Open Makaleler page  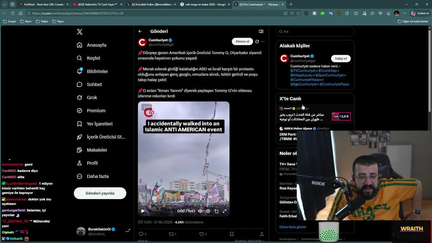pyautogui.click(x=92, y=150)
